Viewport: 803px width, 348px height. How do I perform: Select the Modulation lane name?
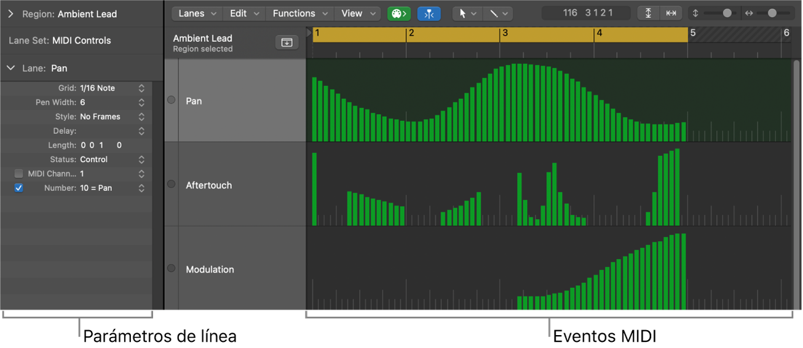(x=210, y=269)
